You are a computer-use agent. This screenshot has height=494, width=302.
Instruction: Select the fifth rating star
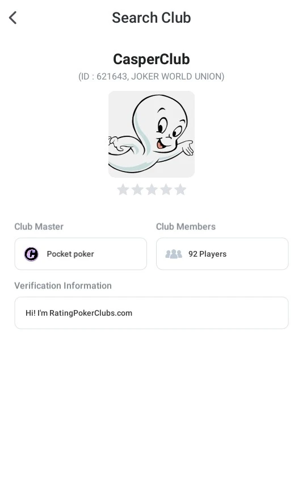(x=181, y=190)
